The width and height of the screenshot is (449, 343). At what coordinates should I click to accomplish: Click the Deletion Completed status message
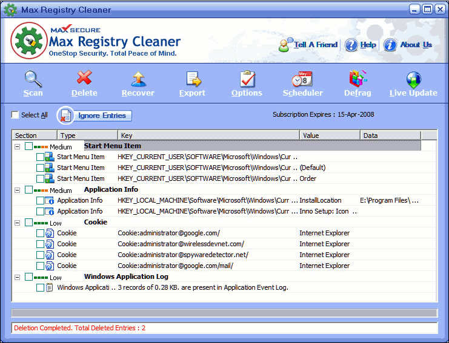click(79, 328)
